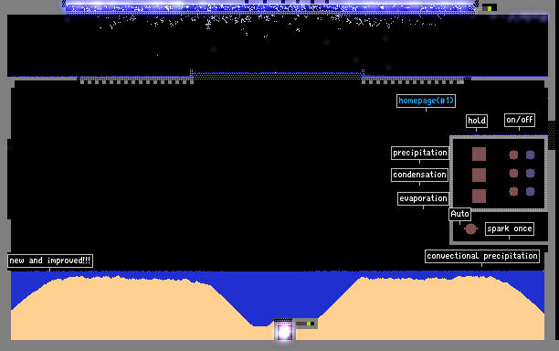Toggle the blue precipitation on/off circle
This screenshot has height=351, width=559.
531,154
